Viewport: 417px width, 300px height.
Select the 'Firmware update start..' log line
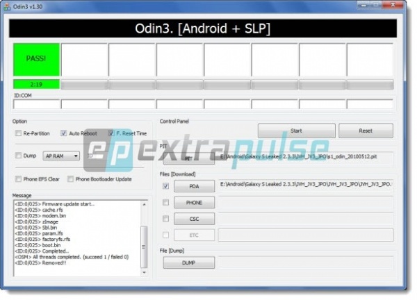(x=54, y=204)
